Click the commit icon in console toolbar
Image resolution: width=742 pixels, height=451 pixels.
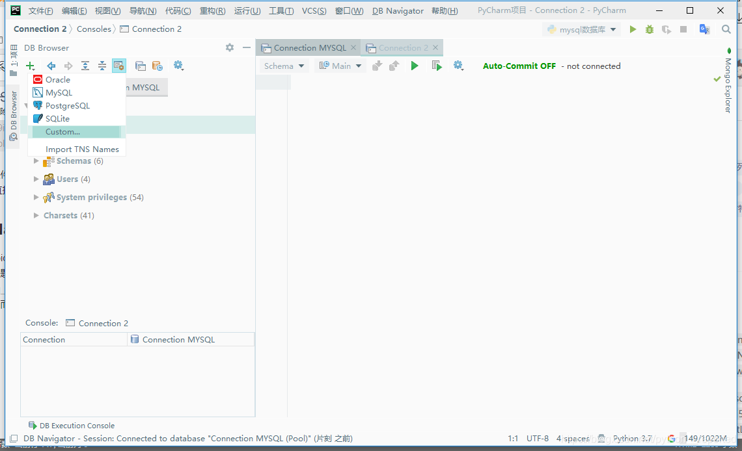[x=377, y=66]
